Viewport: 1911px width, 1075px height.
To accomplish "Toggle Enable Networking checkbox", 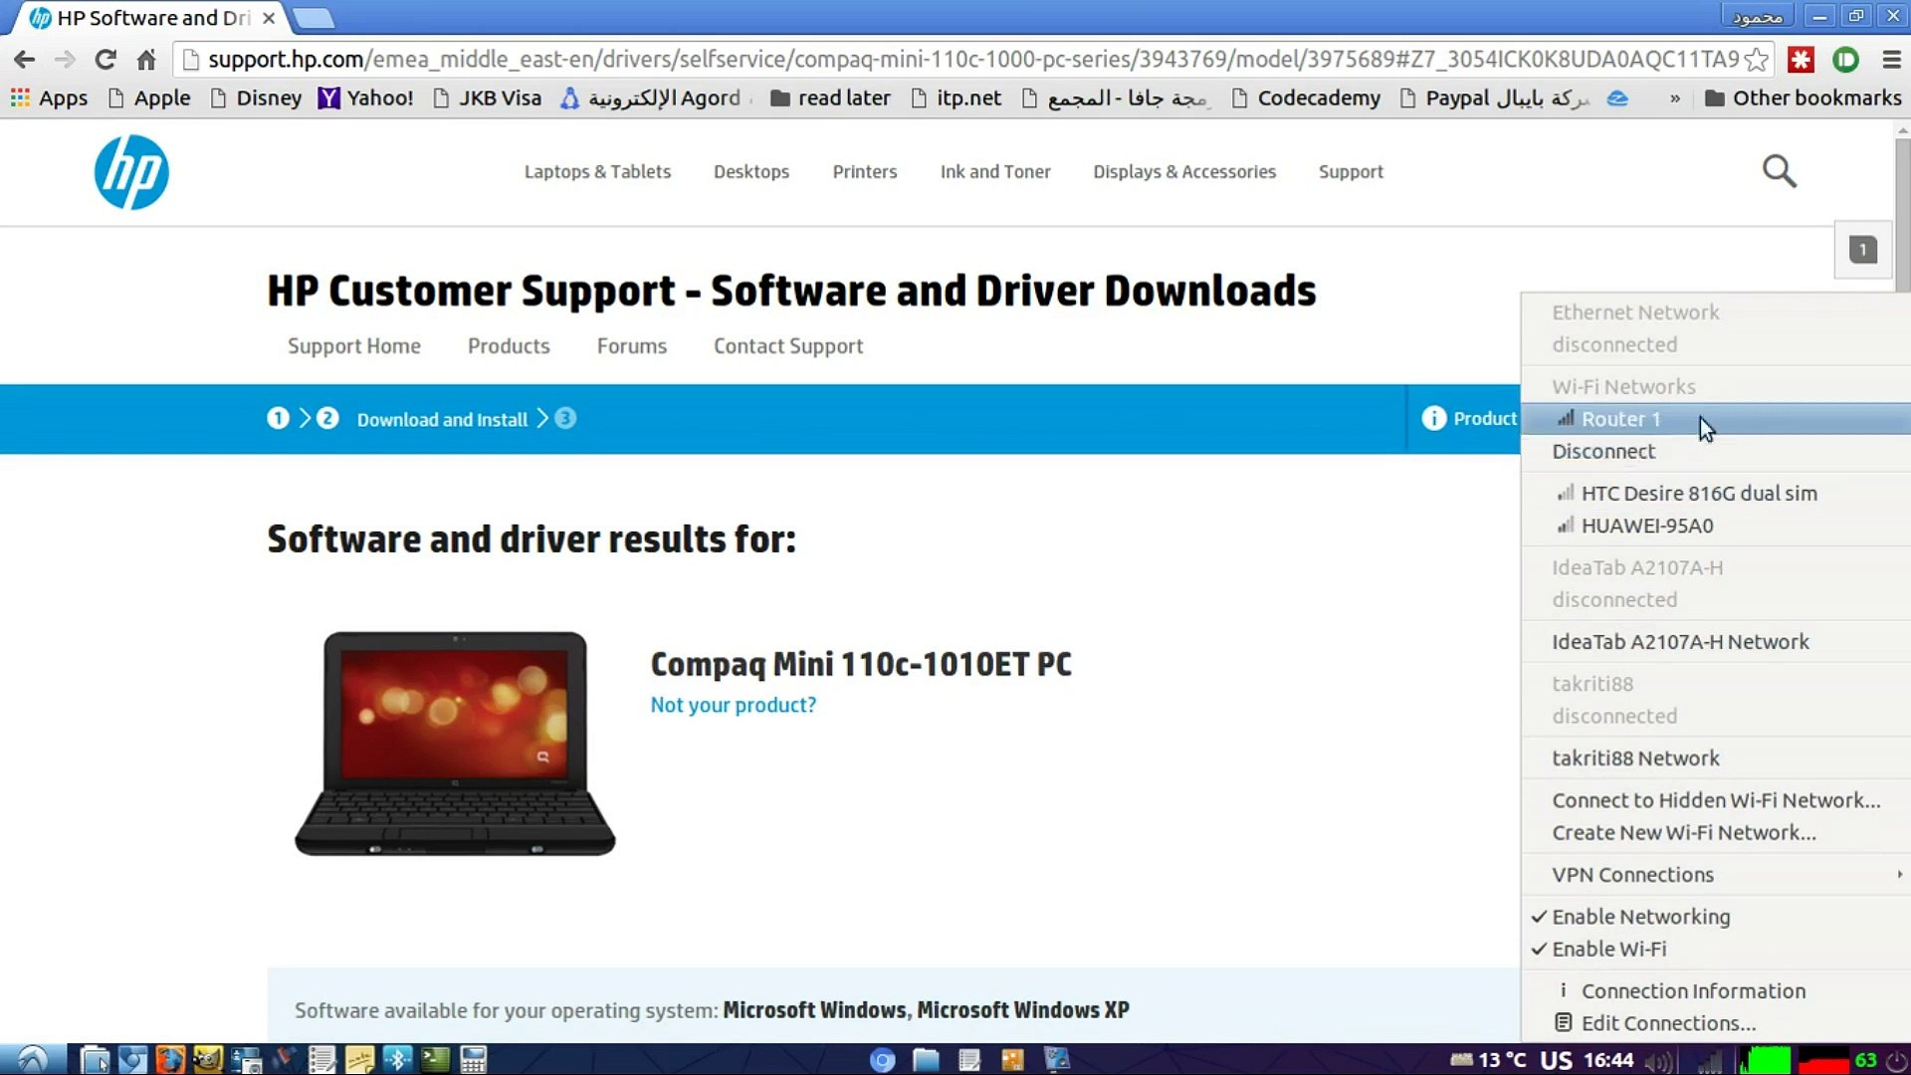I will pos(1640,917).
